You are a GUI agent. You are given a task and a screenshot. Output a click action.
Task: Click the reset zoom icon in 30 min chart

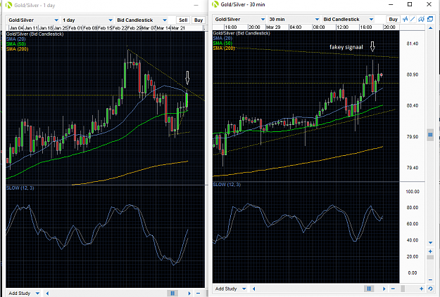tap(430, 289)
